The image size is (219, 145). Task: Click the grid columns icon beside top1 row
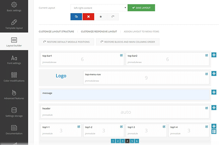214,132
